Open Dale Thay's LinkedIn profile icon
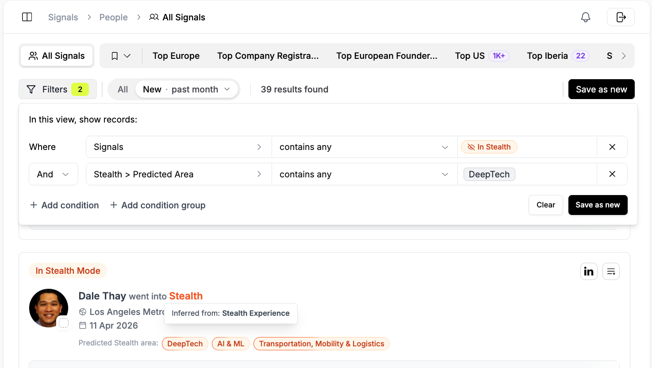Screen dimensions: 652x368 pyautogui.click(x=589, y=272)
